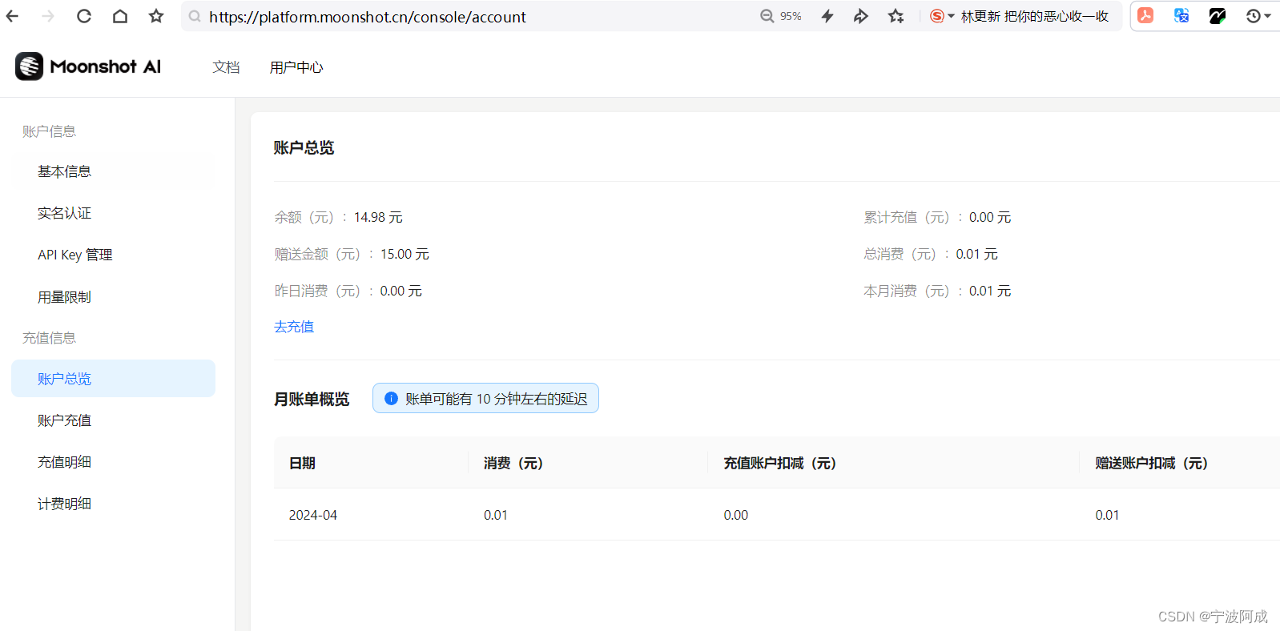The height and width of the screenshot is (631, 1280).
Task: Click the blue translate extension icon
Action: click(1181, 15)
